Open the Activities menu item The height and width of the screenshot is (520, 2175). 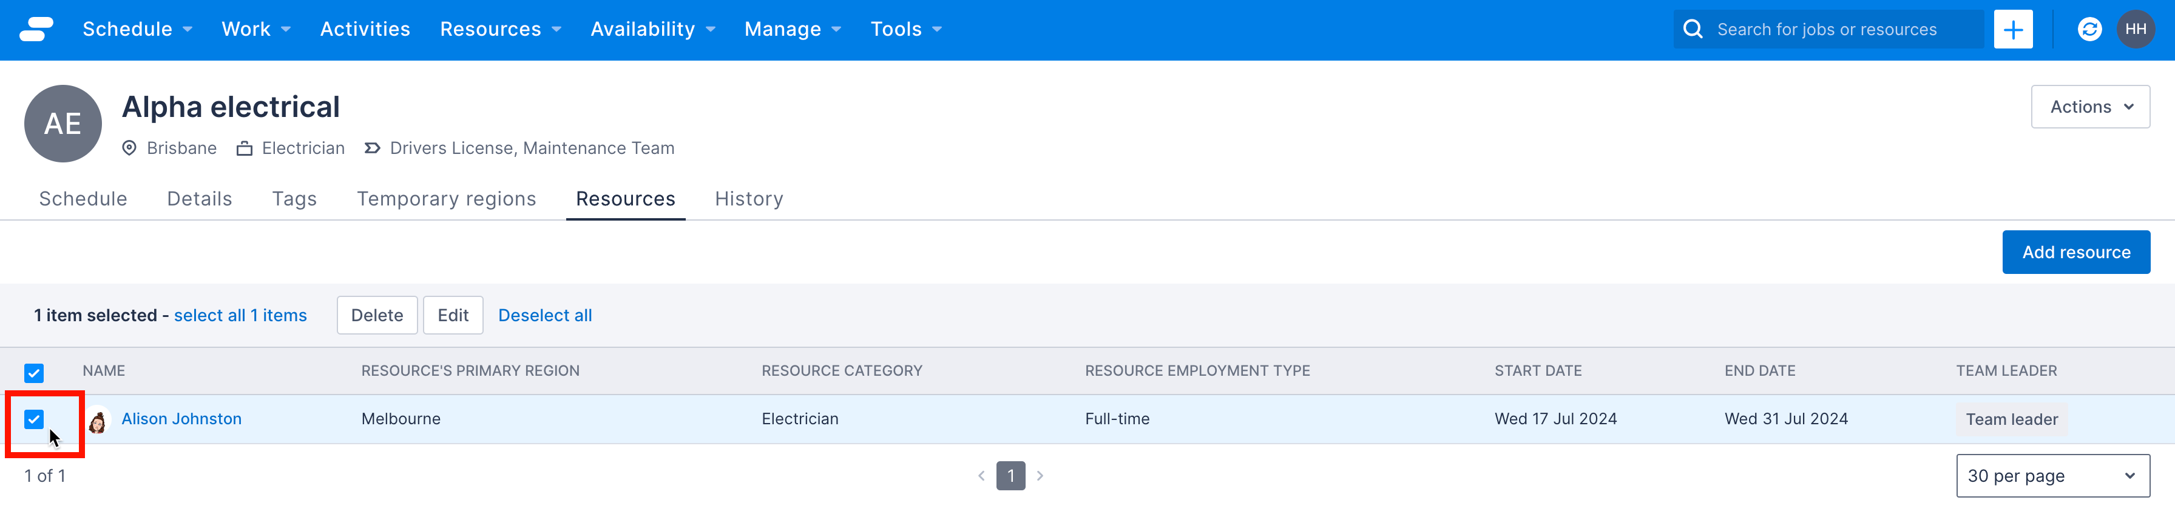pos(365,30)
